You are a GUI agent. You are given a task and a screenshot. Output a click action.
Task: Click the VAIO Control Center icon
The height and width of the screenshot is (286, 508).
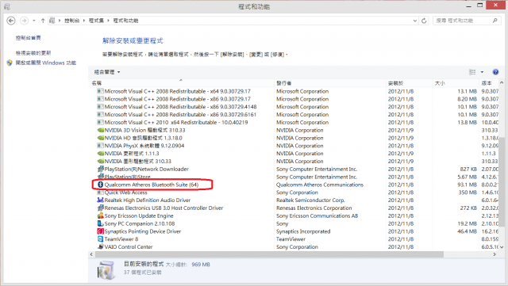(101, 247)
